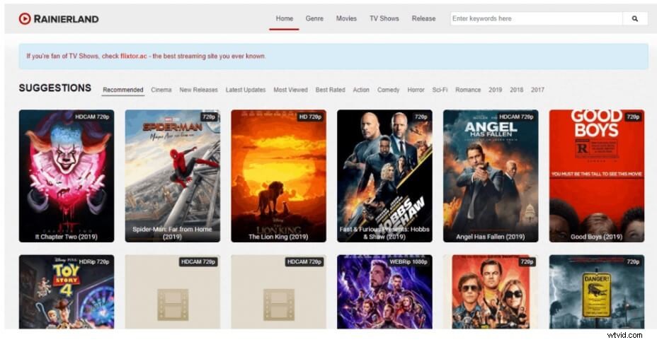Open It Chapter Two poster
This screenshot has width=657, height=342.
(67, 176)
